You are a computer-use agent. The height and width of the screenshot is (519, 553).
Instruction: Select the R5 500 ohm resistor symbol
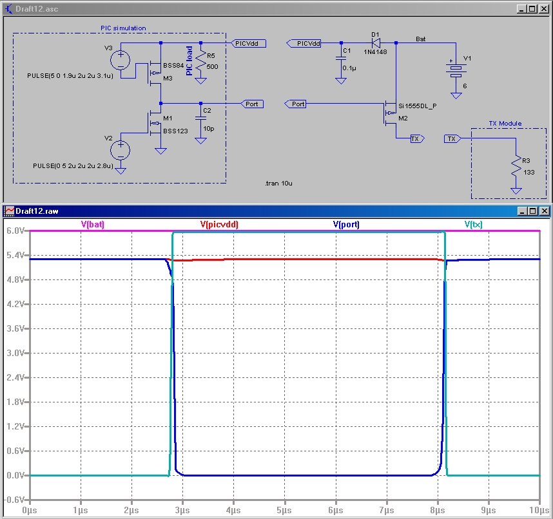(x=200, y=61)
